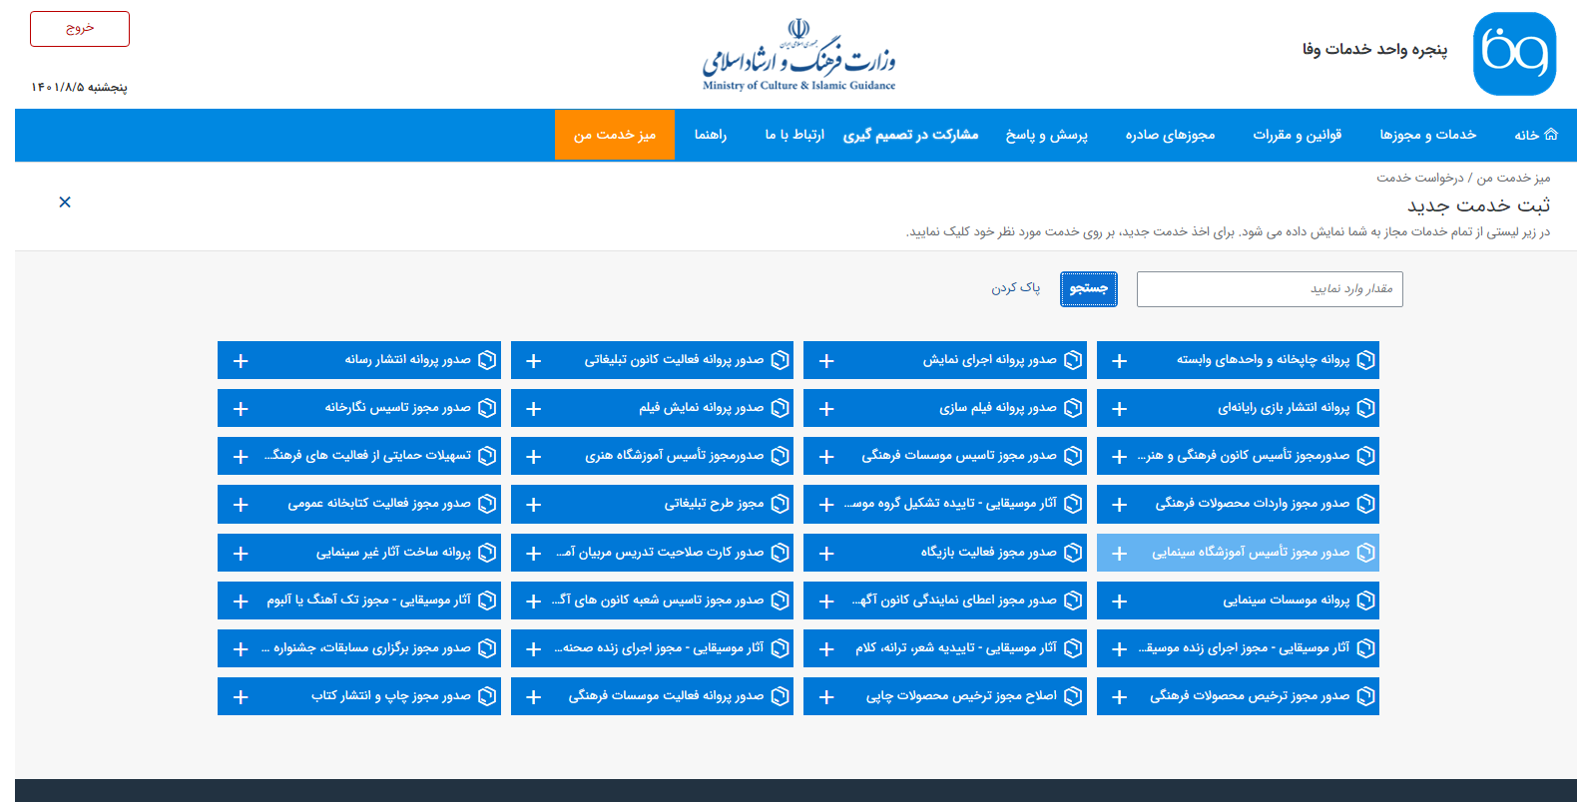The image size is (1577, 802).
Task: Select the orange میز خدمت من tab
Action: pyautogui.click(x=615, y=135)
